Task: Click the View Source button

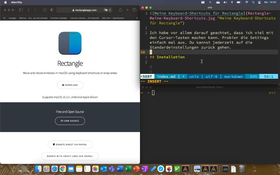Action: (70, 121)
